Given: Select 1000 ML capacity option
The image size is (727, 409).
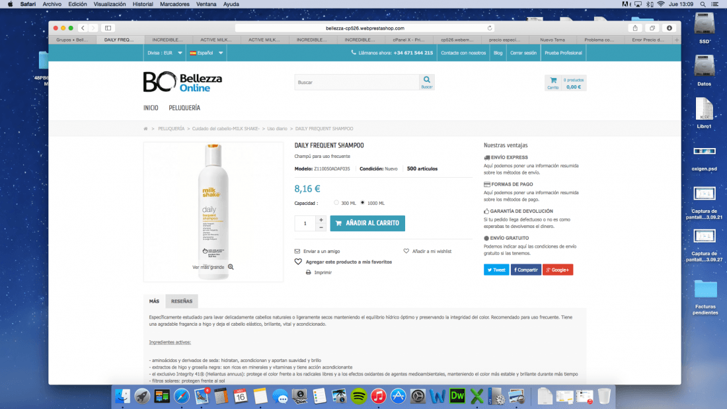Looking at the screenshot, I should click(363, 203).
